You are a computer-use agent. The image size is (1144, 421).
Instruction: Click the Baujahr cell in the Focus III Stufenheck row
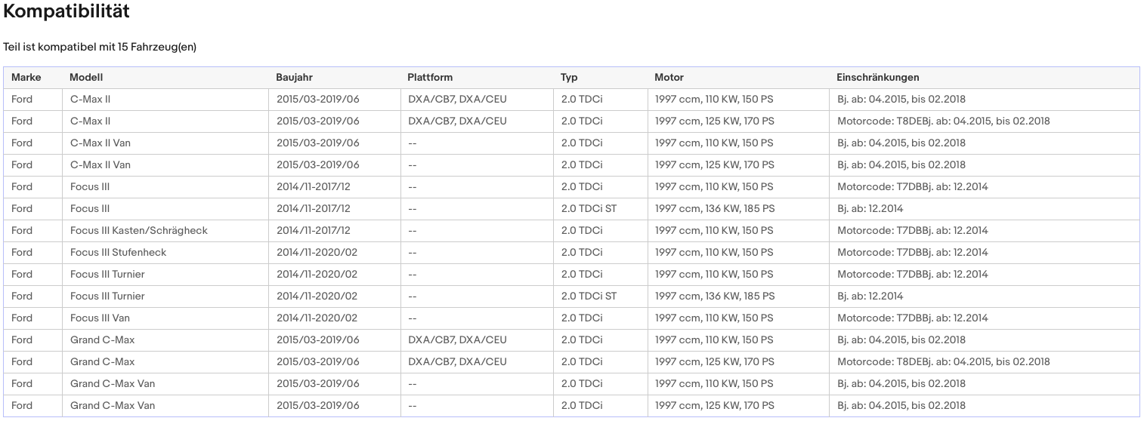coord(317,253)
